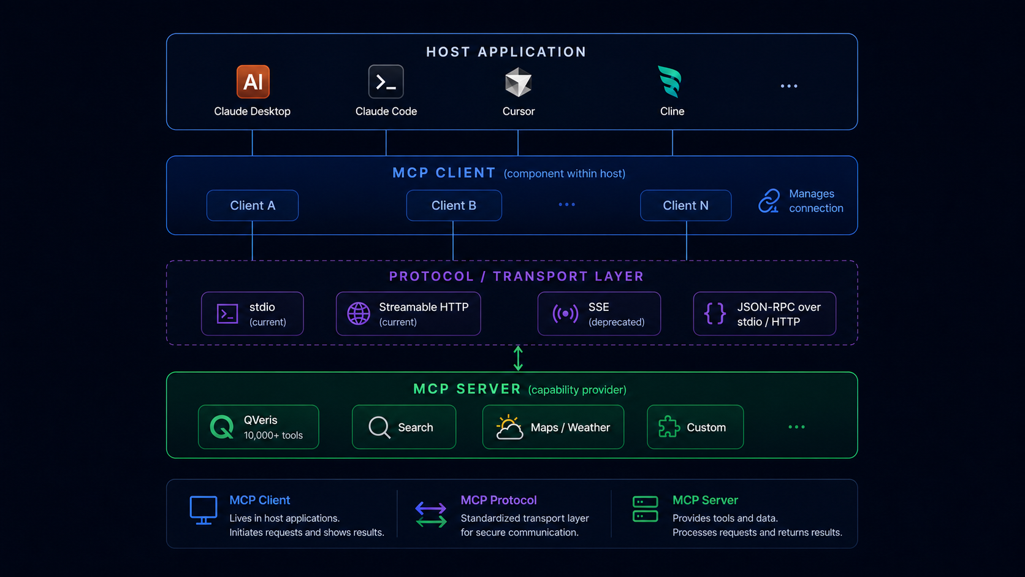
Task: Click 'Initiates requests and shows results.' text
Action: pos(307,532)
